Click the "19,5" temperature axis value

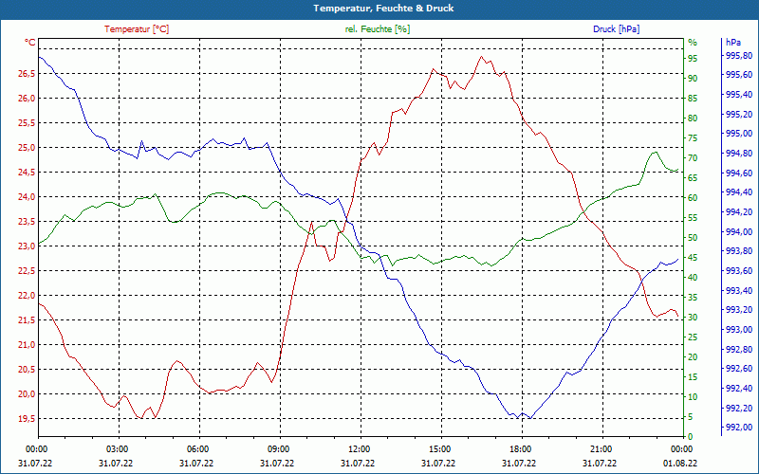[x=27, y=419]
